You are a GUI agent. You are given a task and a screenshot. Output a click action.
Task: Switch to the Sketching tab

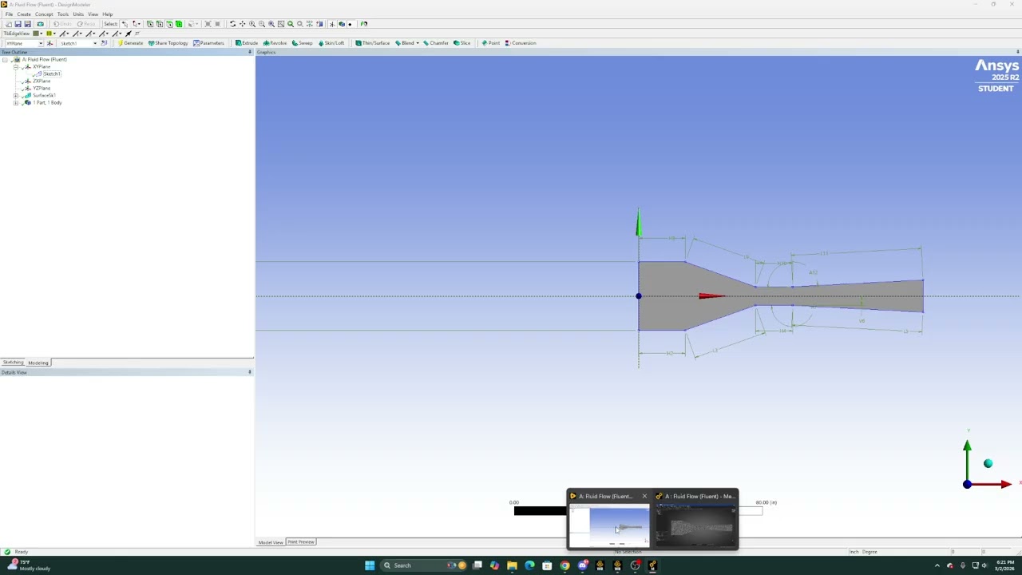[13, 363]
